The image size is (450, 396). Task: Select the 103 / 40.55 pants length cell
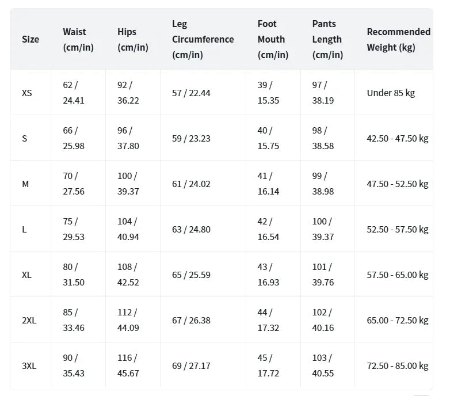(323, 365)
